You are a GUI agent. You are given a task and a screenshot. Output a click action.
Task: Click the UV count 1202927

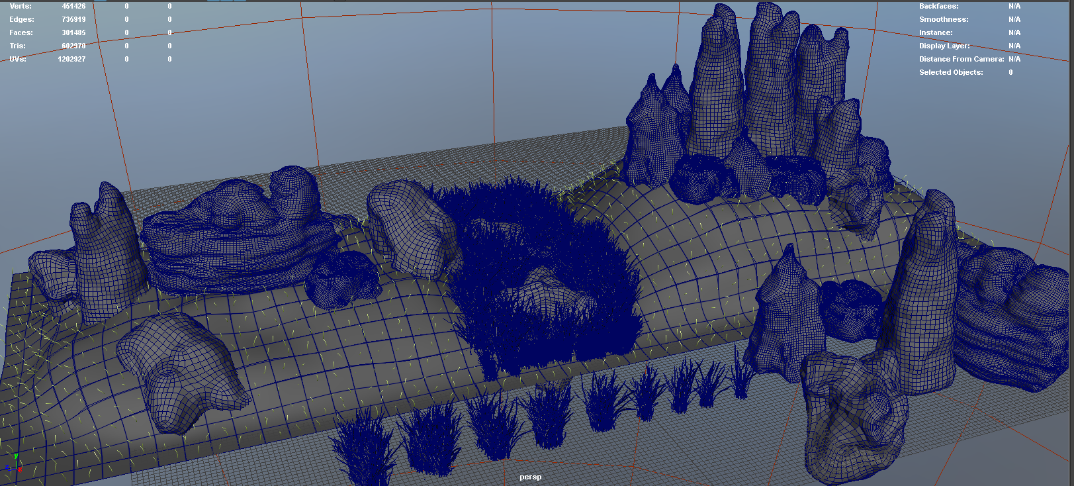tap(71, 59)
